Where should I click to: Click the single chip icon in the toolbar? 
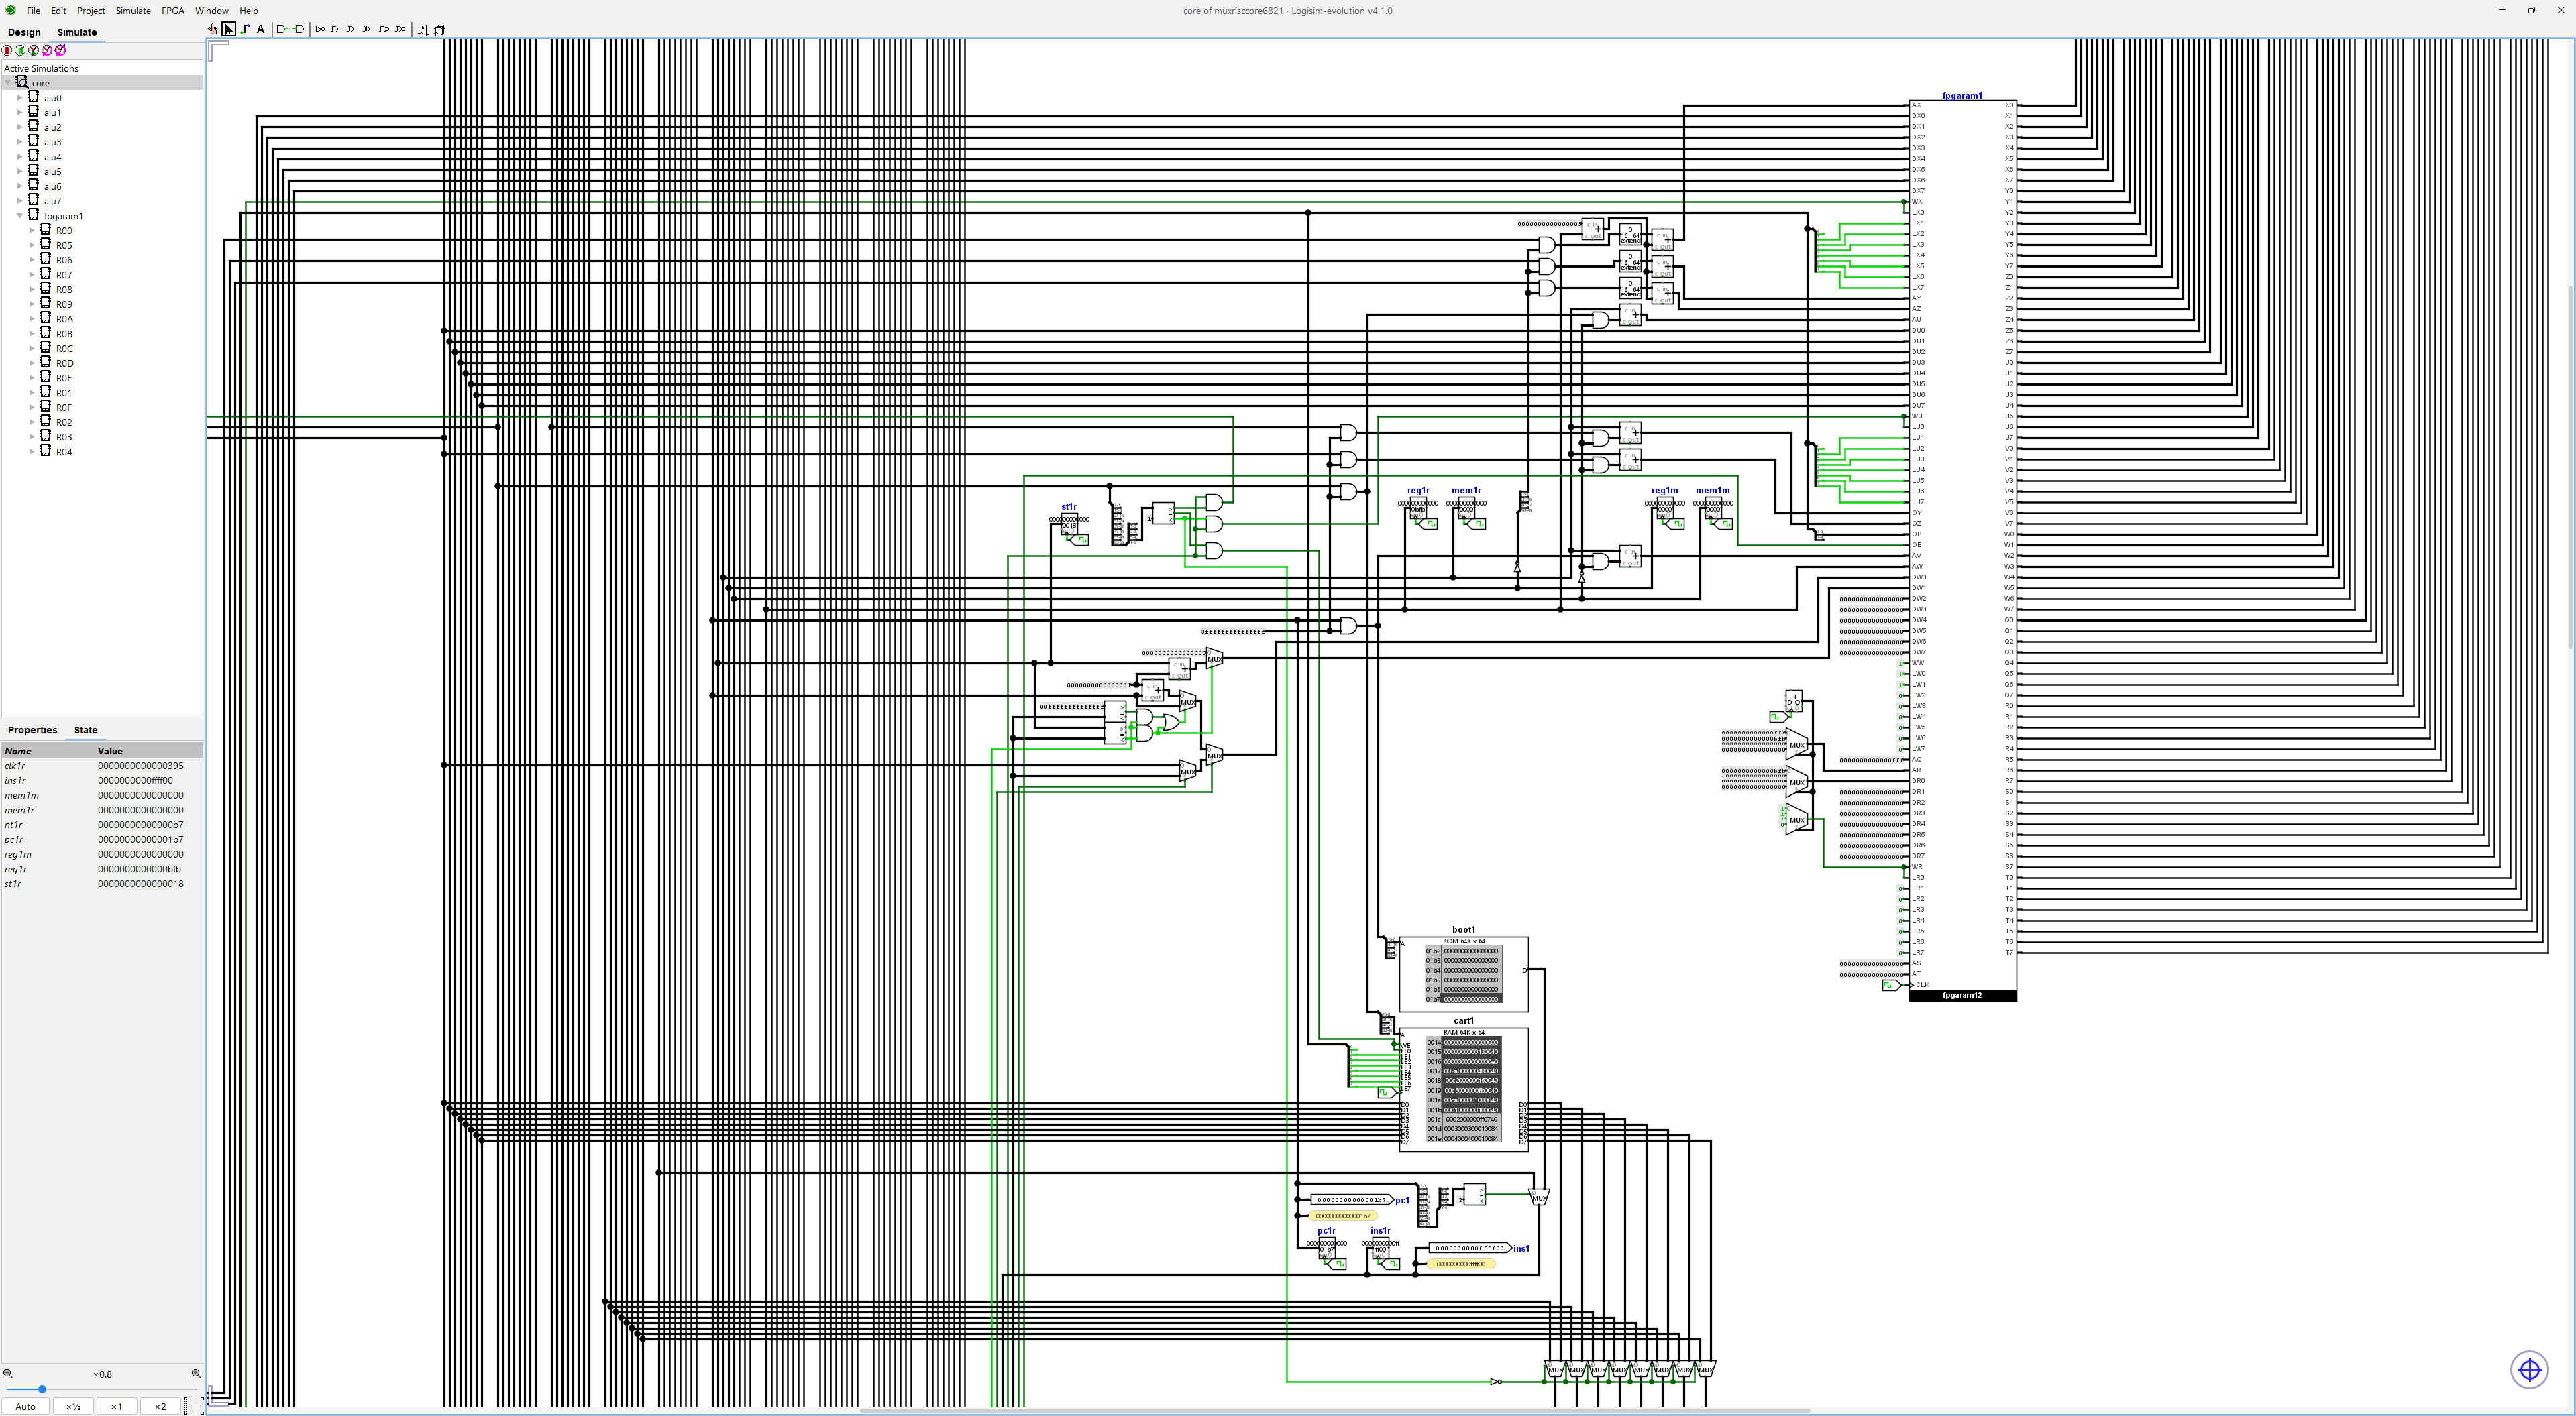click(x=423, y=30)
